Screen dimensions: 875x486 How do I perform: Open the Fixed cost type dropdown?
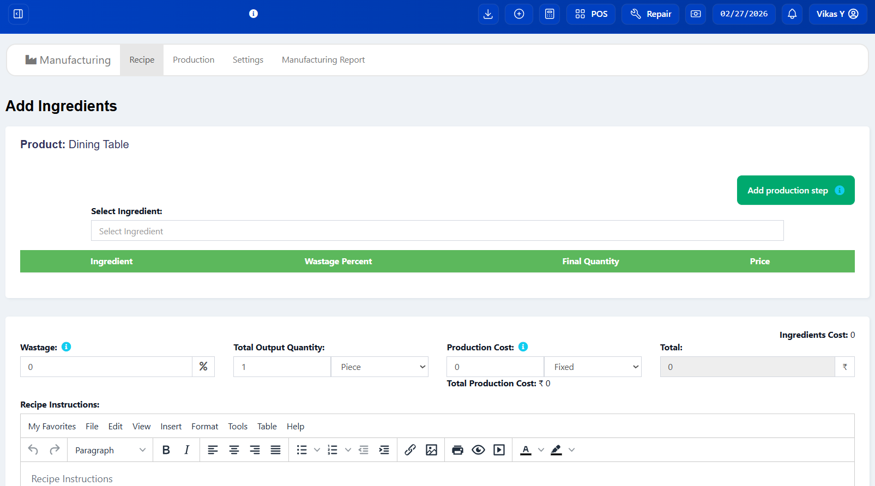pos(593,367)
